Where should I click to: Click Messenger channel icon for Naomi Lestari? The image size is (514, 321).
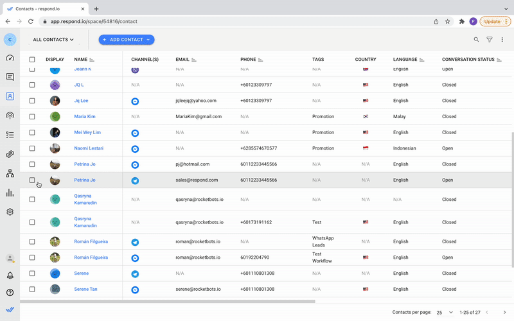(x=135, y=149)
